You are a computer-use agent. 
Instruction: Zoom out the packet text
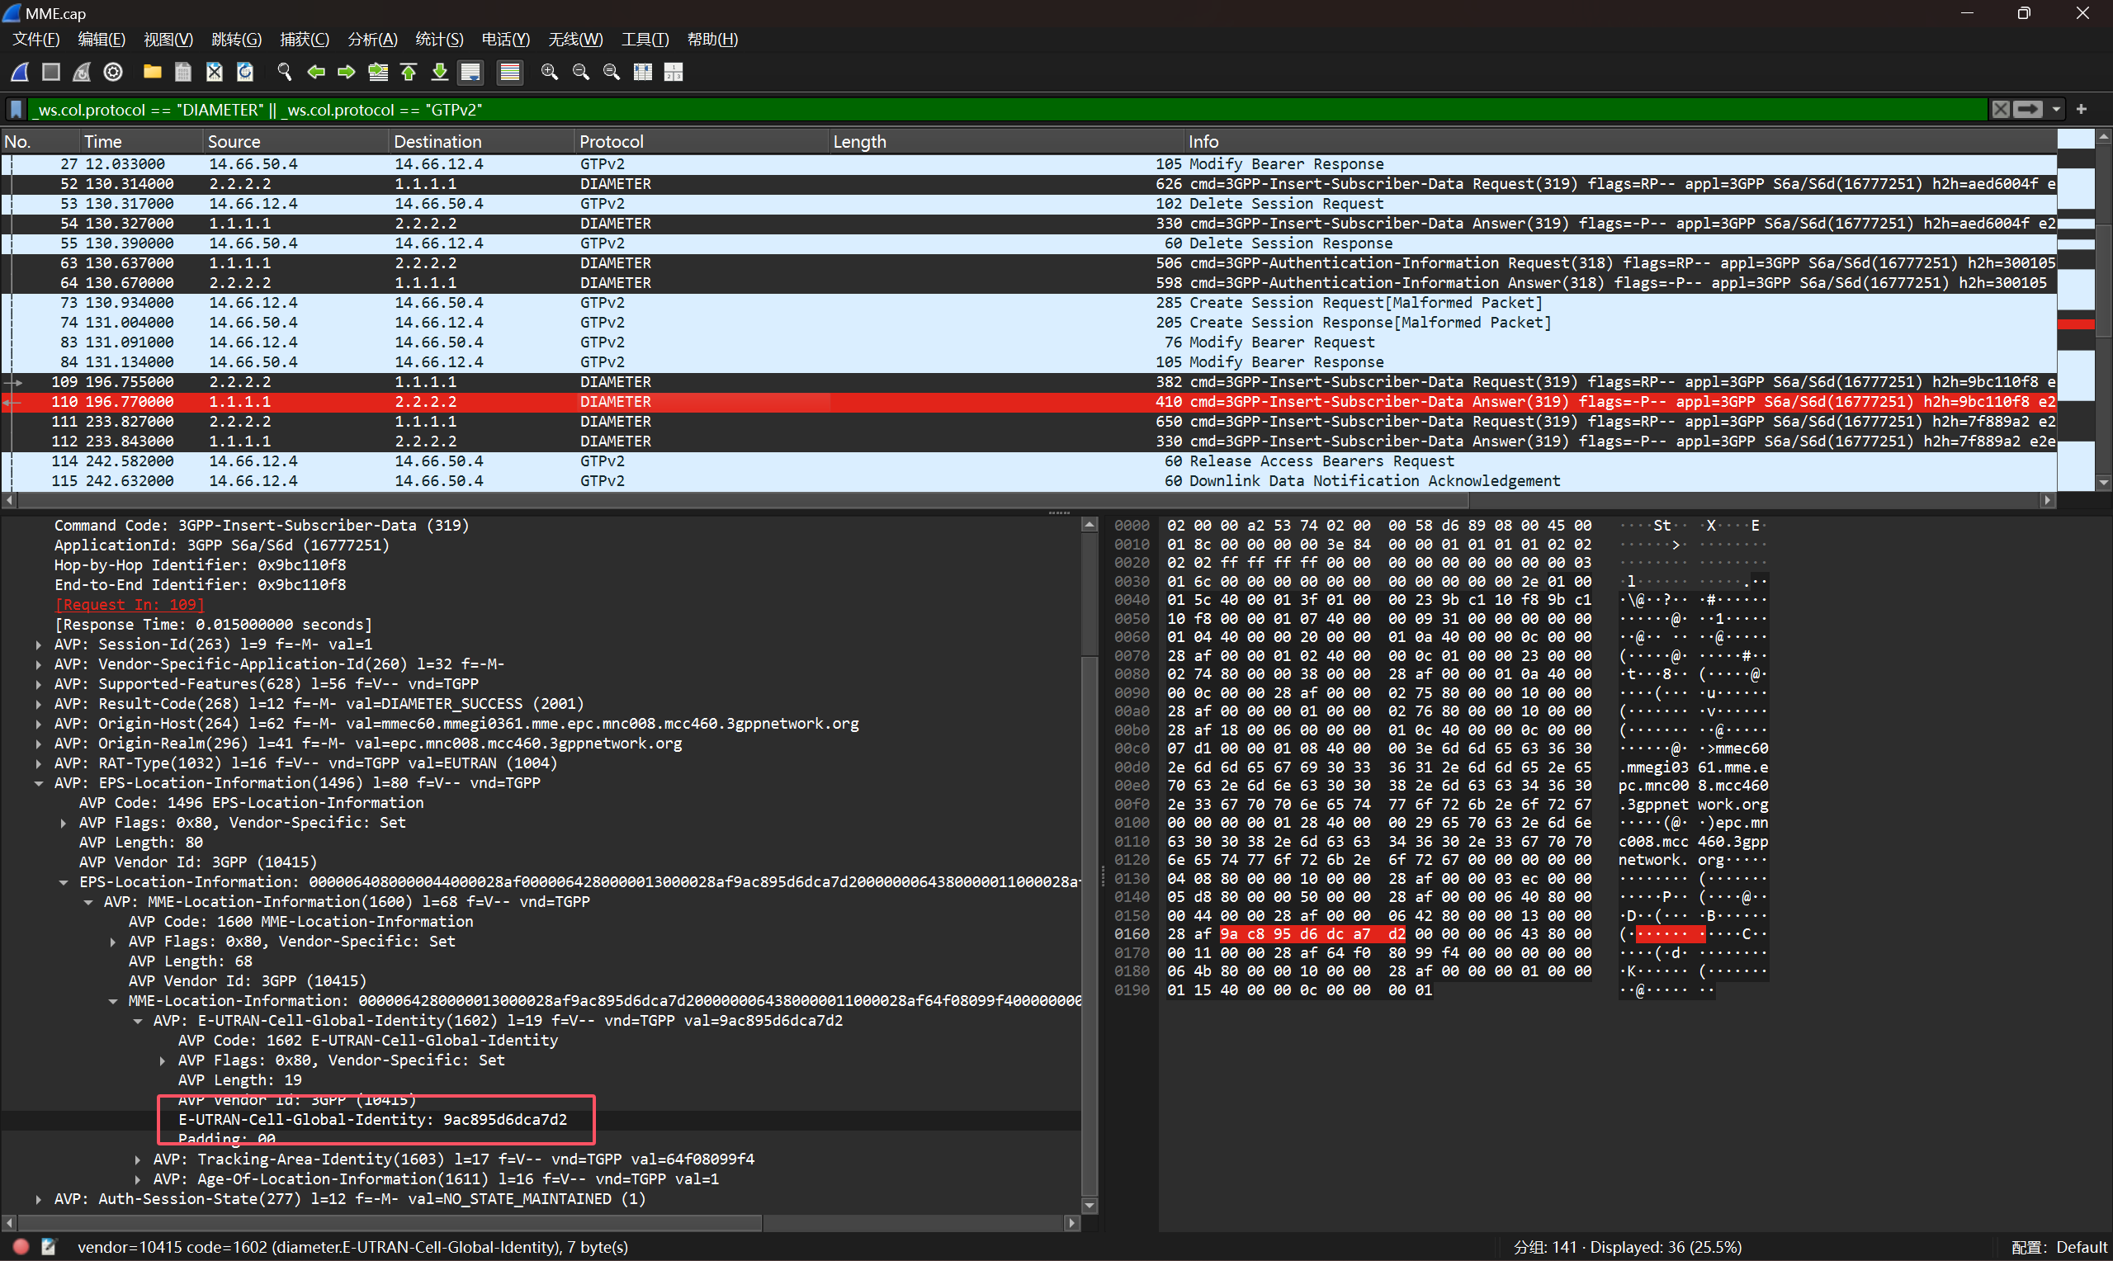[x=581, y=73]
